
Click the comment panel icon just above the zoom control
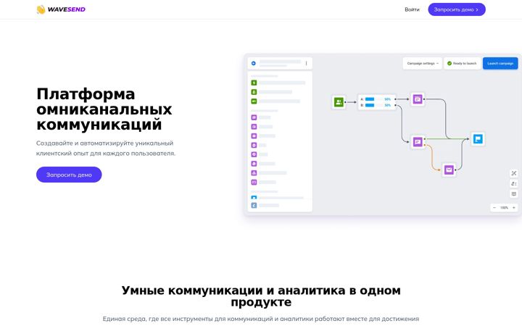(514, 193)
